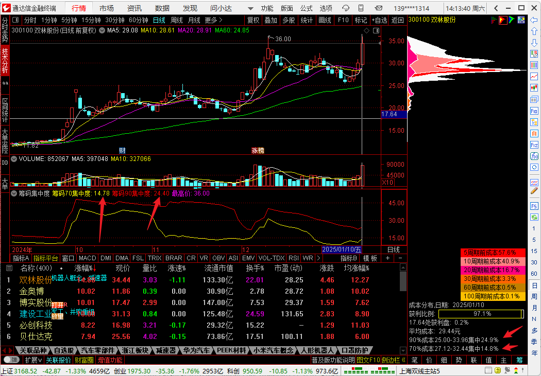Open the colored grid table sidebar icon
Screen dimensions: 541x376
[x=534, y=65]
